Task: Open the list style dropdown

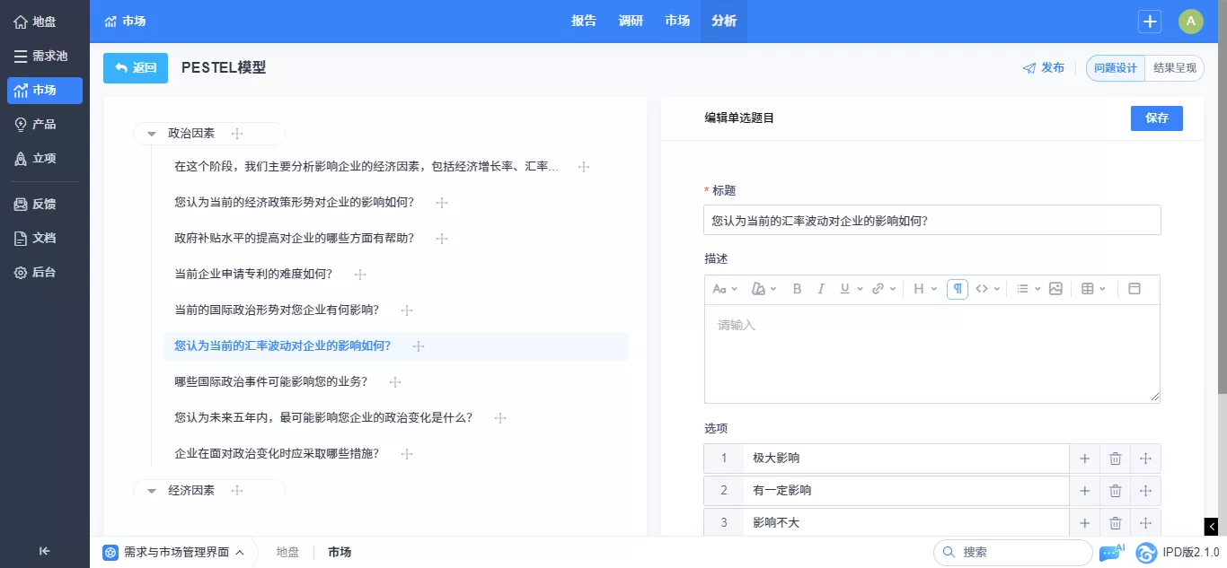Action: coord(1028,289)
